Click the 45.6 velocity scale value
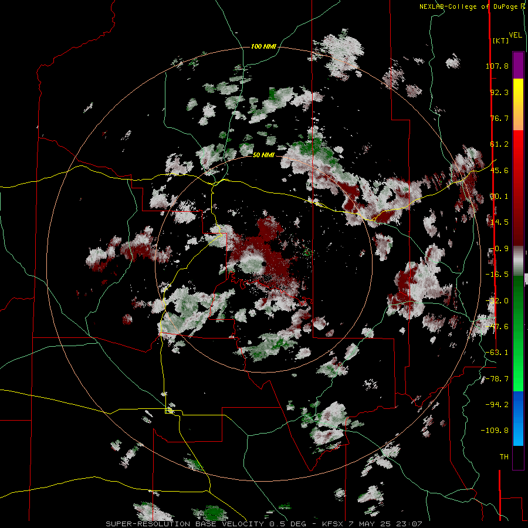This screenshot has width=528, height=528. click(499, 170)
